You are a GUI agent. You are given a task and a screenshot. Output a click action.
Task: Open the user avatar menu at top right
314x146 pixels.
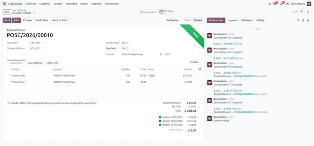tap(309, 4)
